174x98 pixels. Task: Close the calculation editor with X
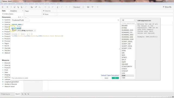118,20
